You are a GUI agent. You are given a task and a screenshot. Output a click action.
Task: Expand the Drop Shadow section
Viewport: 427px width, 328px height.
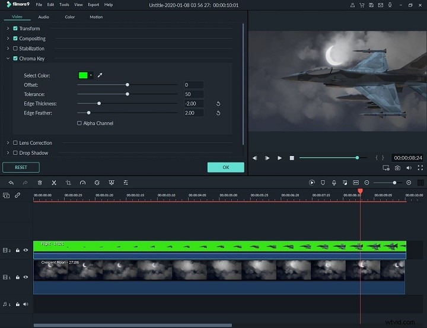coord(8,153)
